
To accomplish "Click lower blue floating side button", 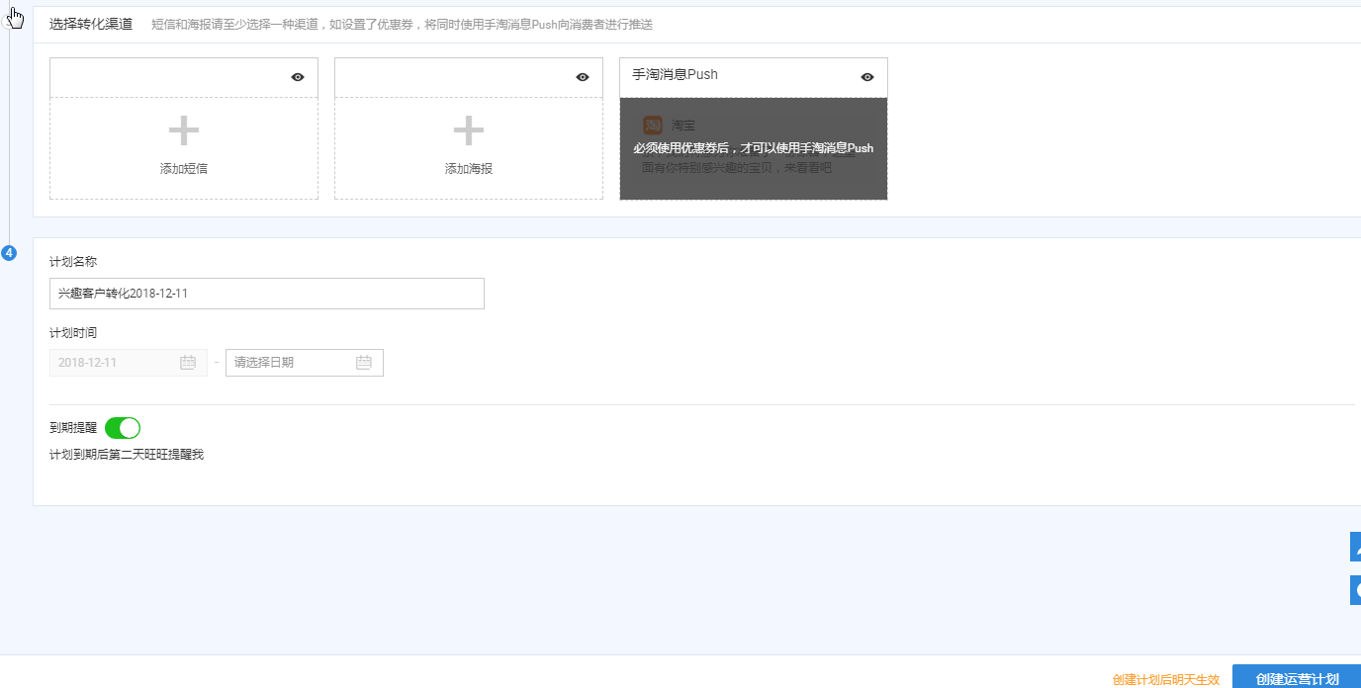I will tap(1355, 590).
